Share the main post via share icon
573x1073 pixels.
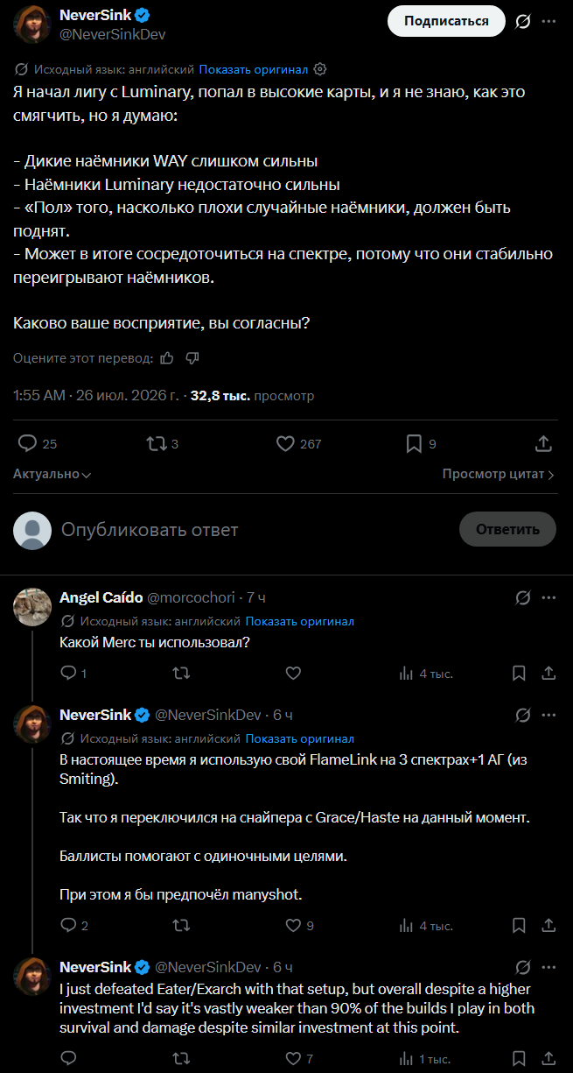click(543, 444)
